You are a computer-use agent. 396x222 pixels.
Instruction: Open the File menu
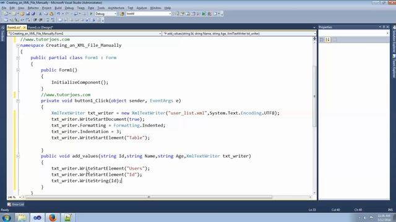click(x=4, y=8)
